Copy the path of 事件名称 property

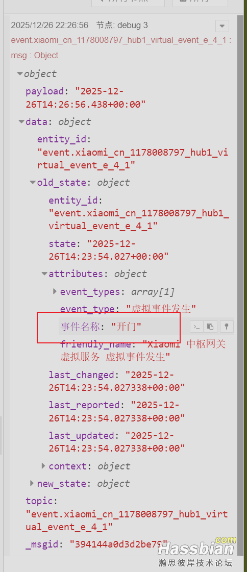coord(196,327)
